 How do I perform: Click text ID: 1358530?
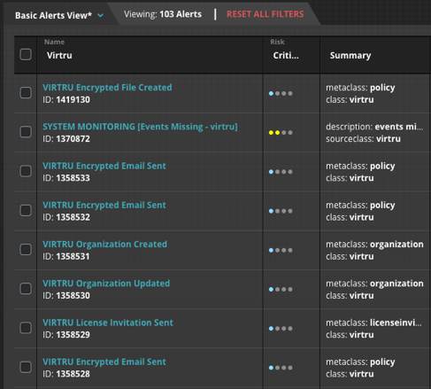coord(66,296)
